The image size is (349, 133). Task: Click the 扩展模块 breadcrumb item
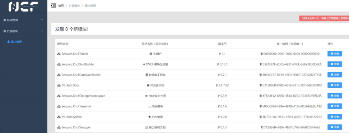[x=74, y=6]
